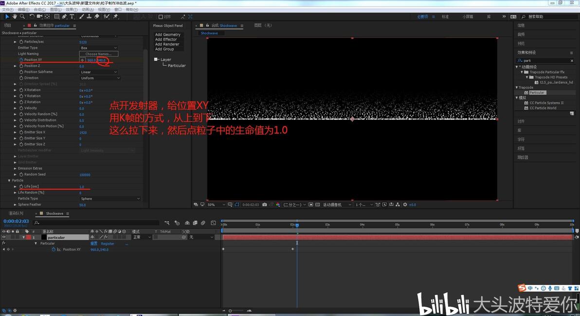The image size is (580, 316).
Task: Click the effects search field containing parti
Action: tap(545, 61)
